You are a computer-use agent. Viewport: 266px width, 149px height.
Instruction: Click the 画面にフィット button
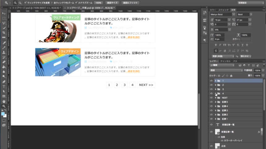[130, 3]
